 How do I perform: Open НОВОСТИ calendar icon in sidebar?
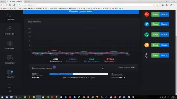click(10, 72)
